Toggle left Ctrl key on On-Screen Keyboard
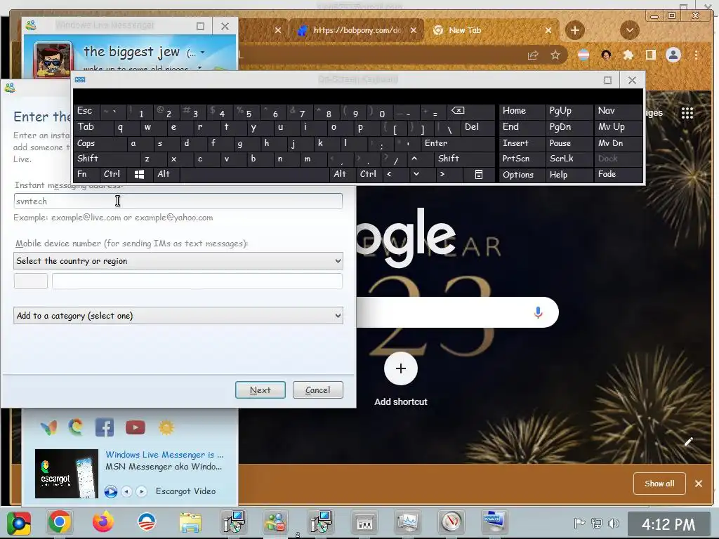719x539 pixels. [113, 174]
